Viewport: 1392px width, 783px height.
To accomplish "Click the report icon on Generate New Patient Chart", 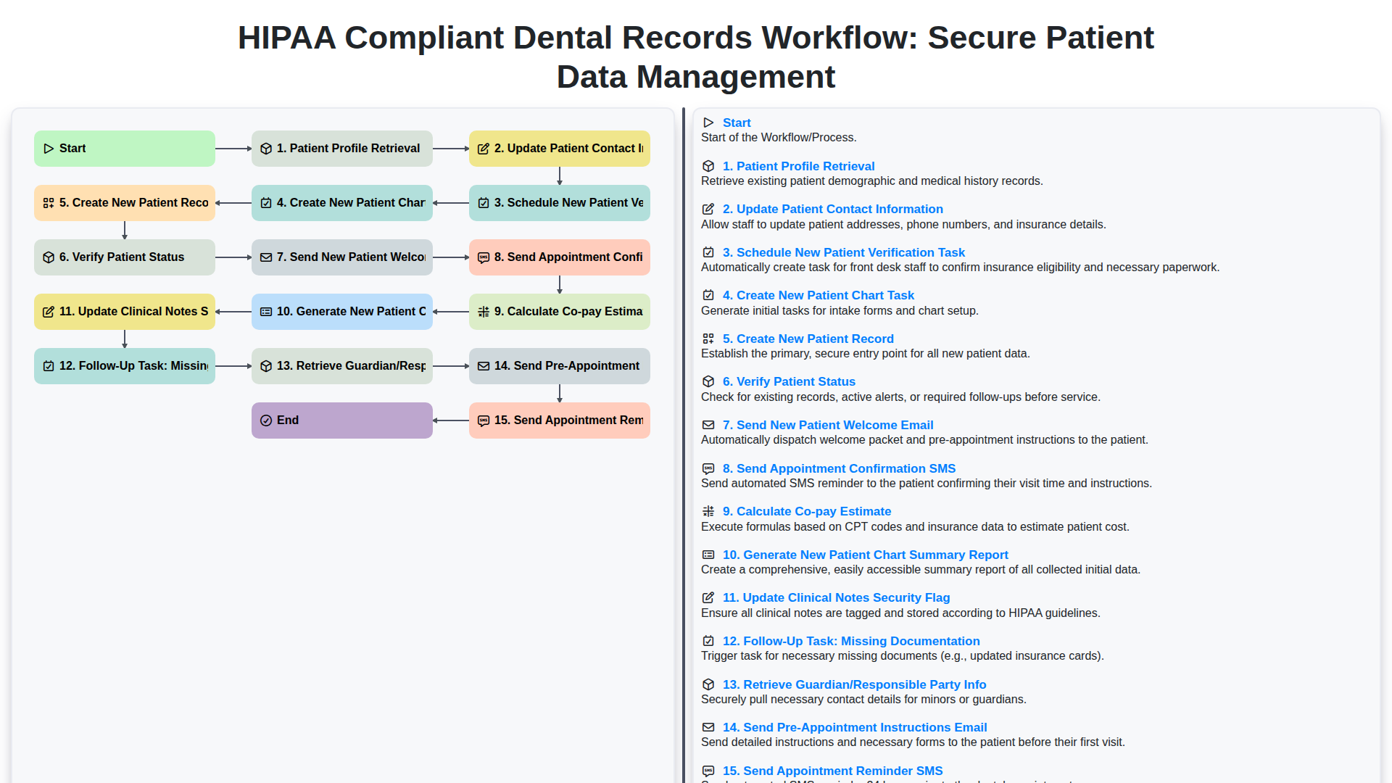I will tap(266, 311).
